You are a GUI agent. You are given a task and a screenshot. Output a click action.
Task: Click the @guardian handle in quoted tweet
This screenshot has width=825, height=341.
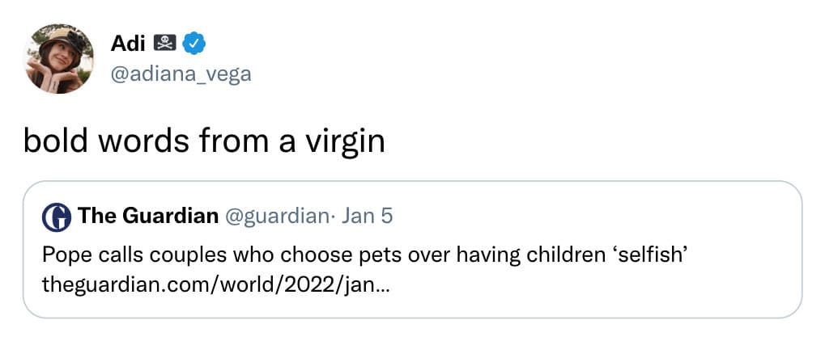coord(276,217)
